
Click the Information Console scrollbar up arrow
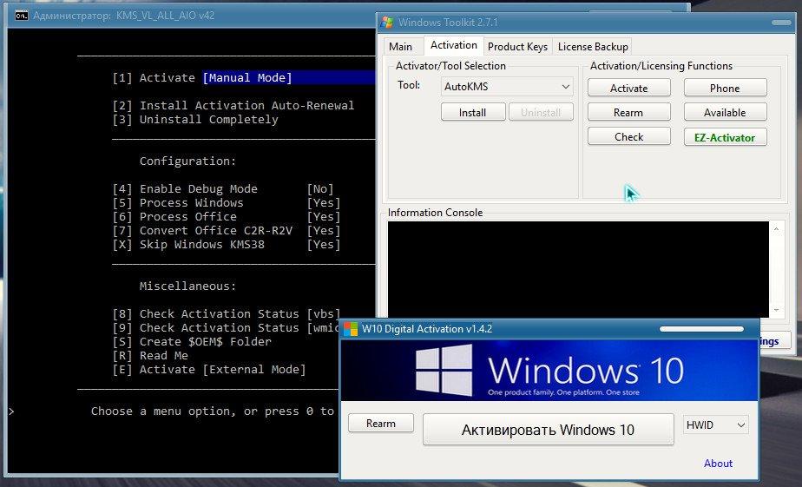pyautogui.click(x=775, y=228)
